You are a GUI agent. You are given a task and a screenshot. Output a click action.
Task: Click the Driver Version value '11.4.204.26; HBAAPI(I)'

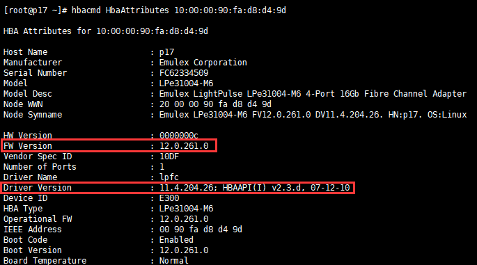[x=212, y=188]
